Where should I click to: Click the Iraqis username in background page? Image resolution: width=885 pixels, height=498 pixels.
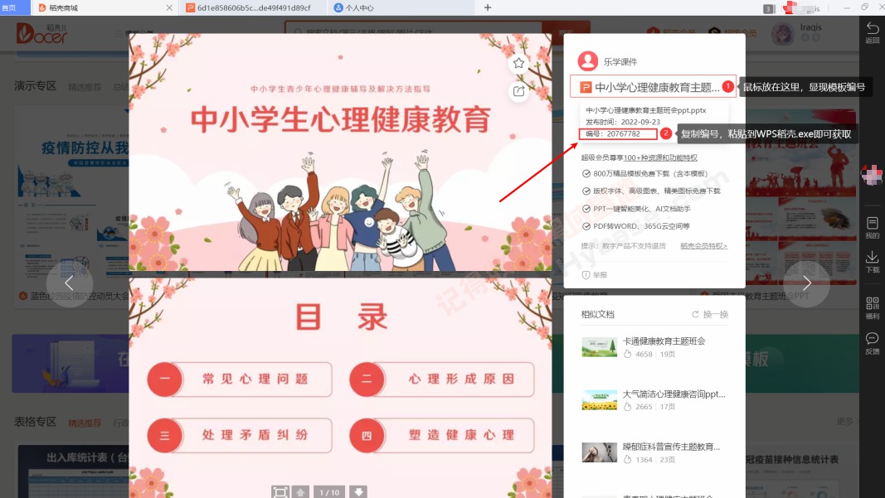click(x=810, y=27)
